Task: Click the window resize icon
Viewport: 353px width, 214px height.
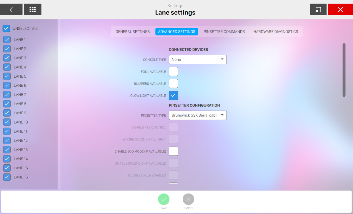Action: (x=318, y=10)
